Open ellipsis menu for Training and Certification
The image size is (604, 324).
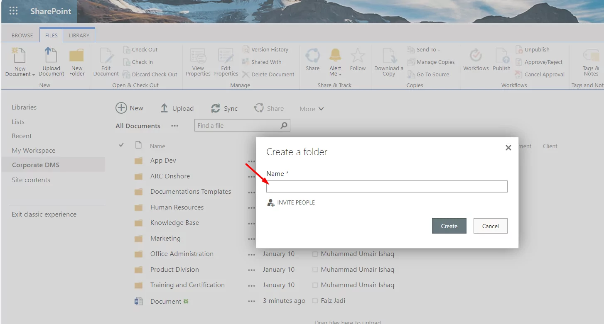(251, 285)
